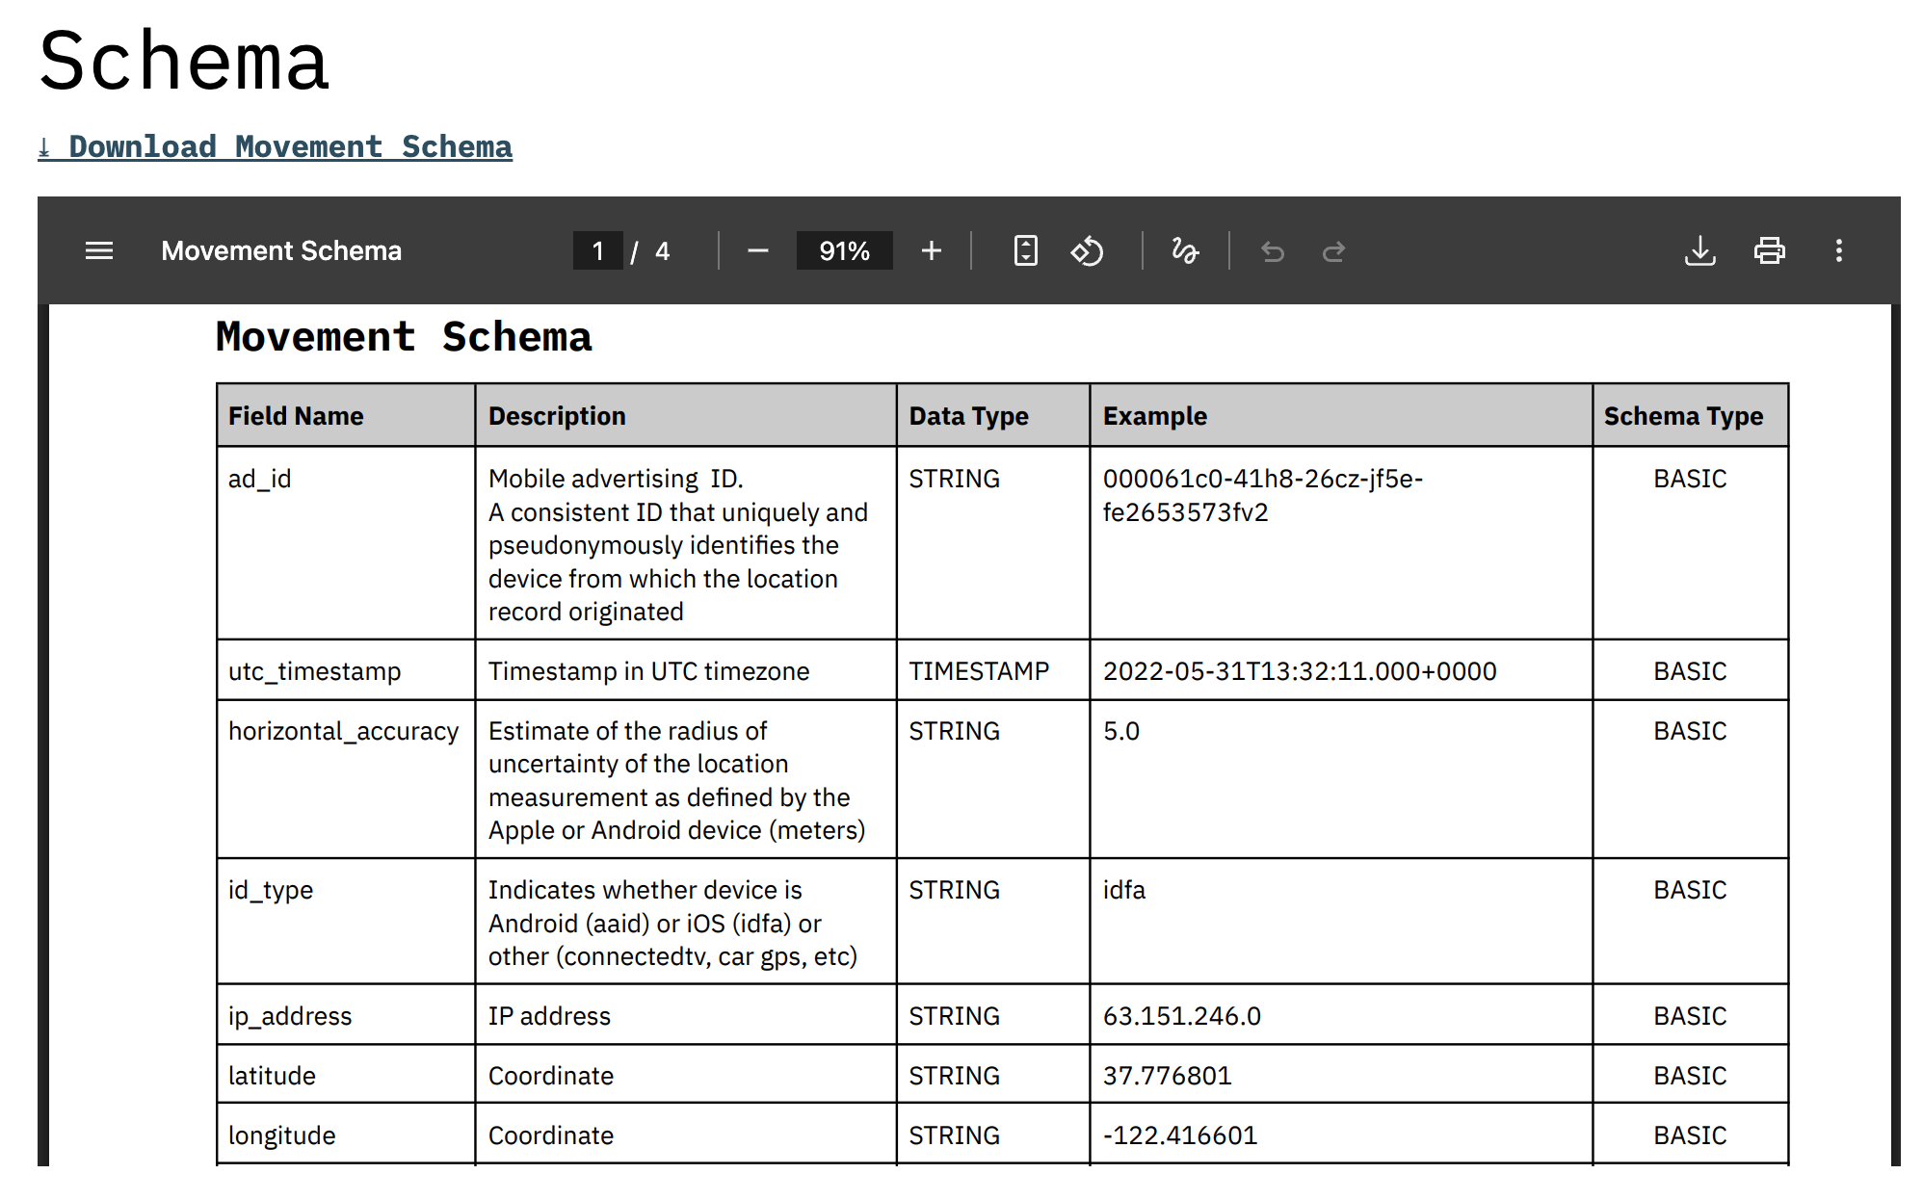This screenshot has height=1200, width=1923.
Task: Click the ad_id example value cell
Action: tap(1262, 495)
